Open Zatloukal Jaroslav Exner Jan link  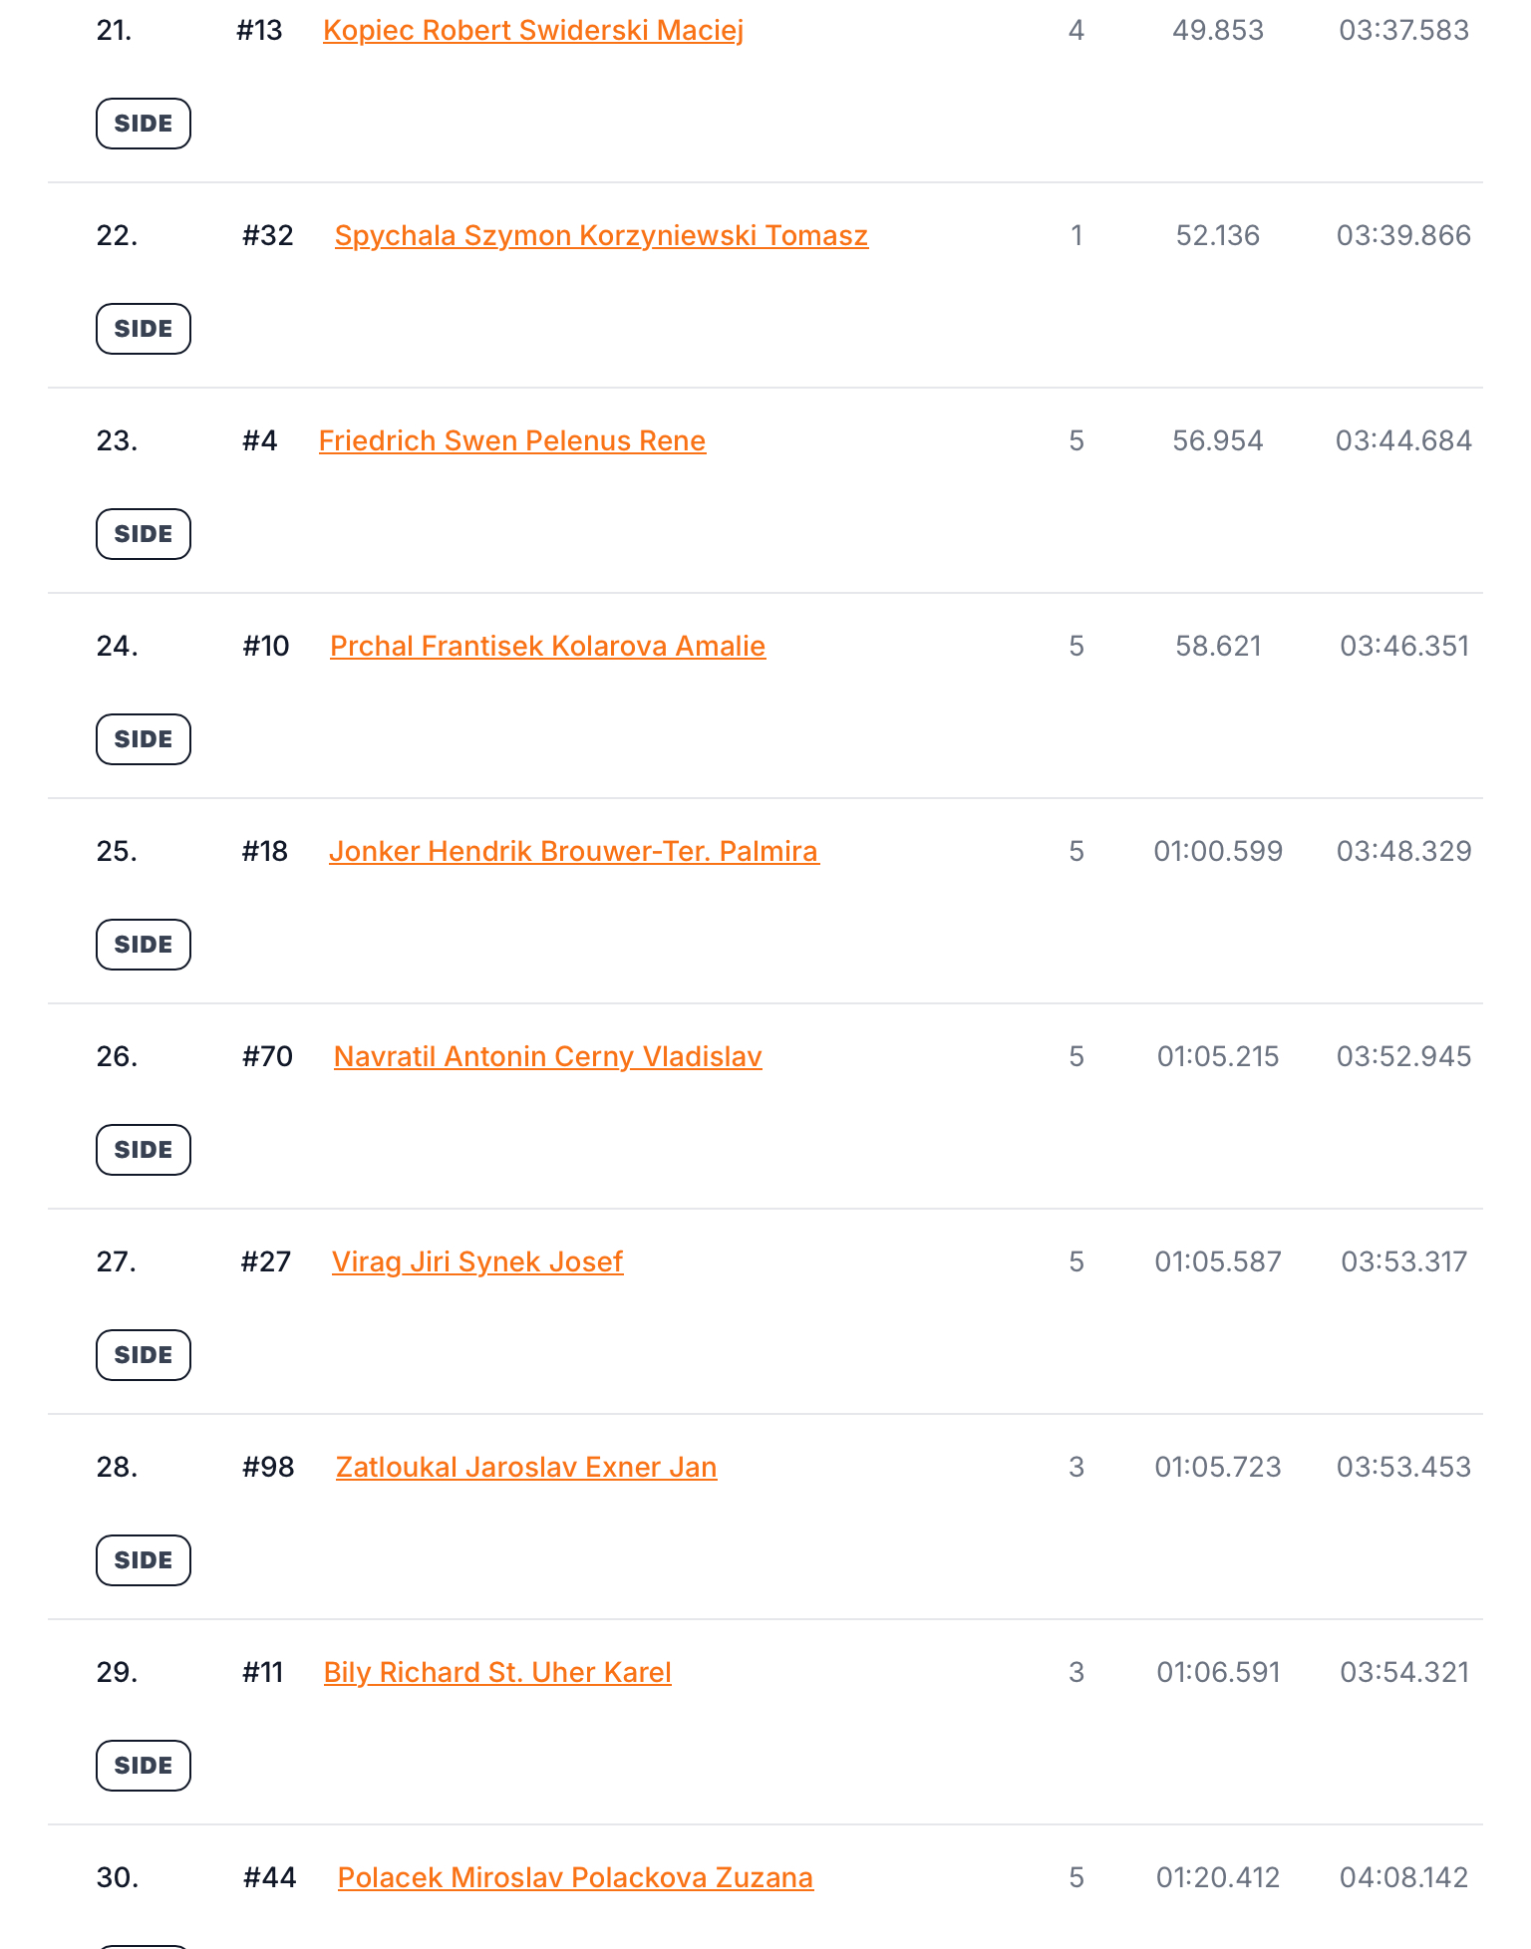point(526,1468)
